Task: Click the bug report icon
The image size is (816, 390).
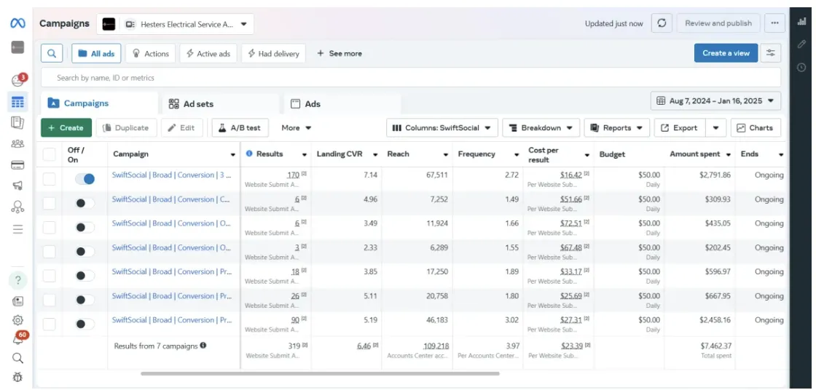Action: point(17,377)
